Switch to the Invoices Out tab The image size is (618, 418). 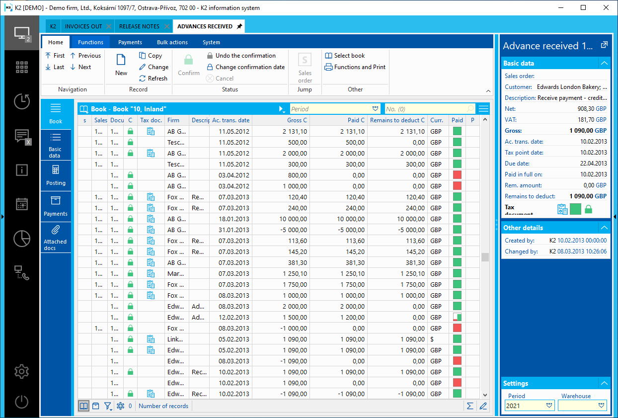click(x=83, y=26)
